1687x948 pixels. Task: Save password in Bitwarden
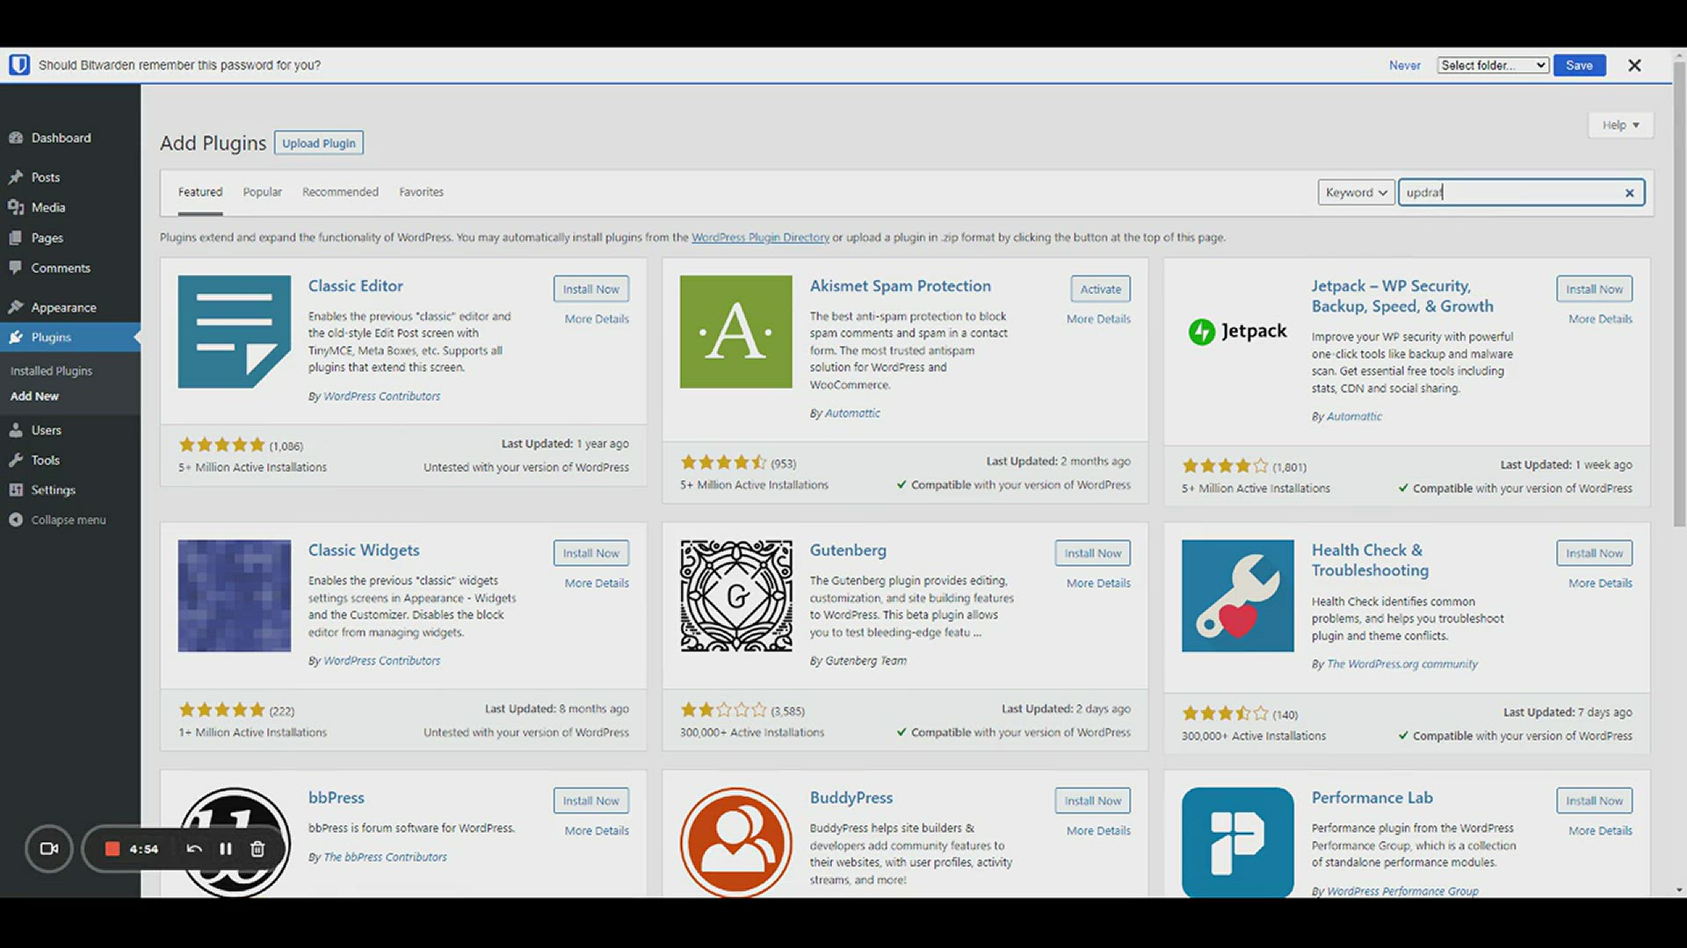click(x=1579, y=65)
